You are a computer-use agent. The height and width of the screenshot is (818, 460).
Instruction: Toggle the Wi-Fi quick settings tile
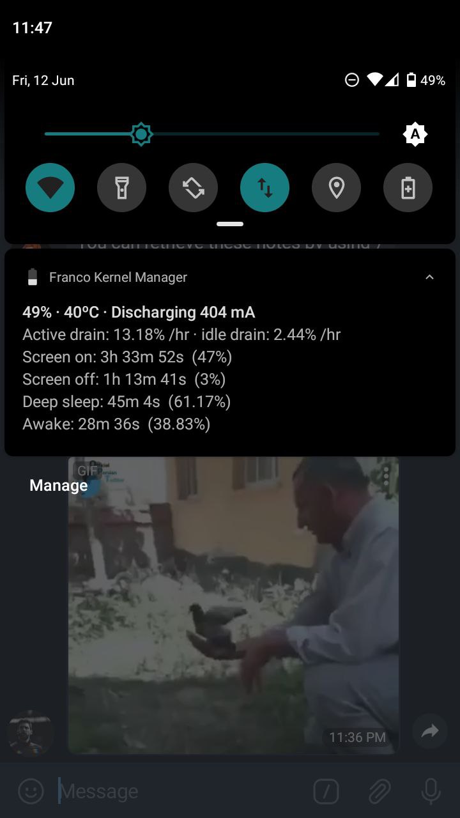click(50, 188)
